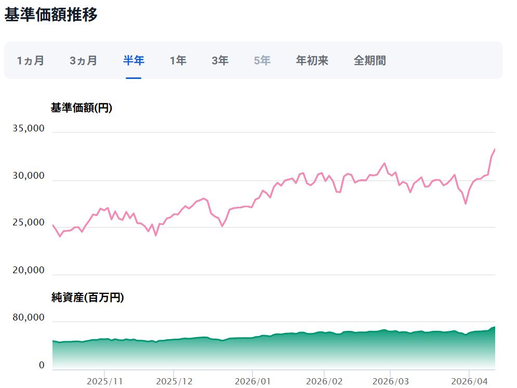Click the pink line's latest peak at right end
The width and height of the screenshot is (517, 388).
click(x=494, y=150)
